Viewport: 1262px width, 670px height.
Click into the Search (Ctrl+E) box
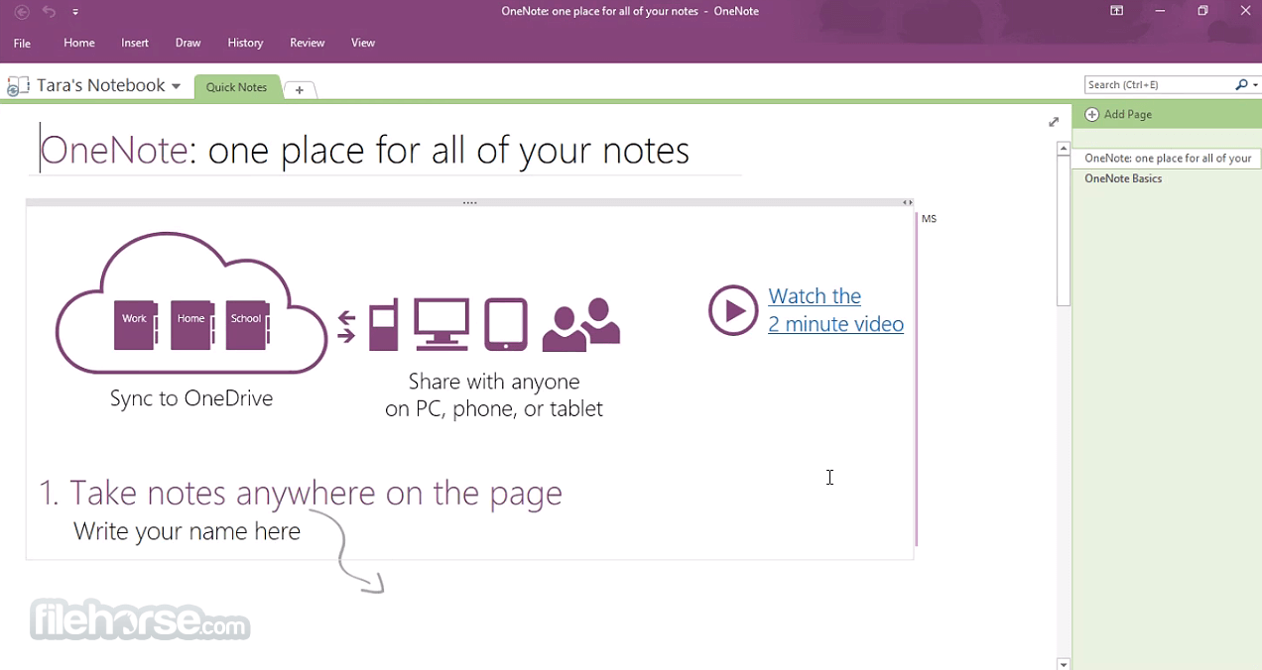pyautogui.click(x=1158, y=85)
